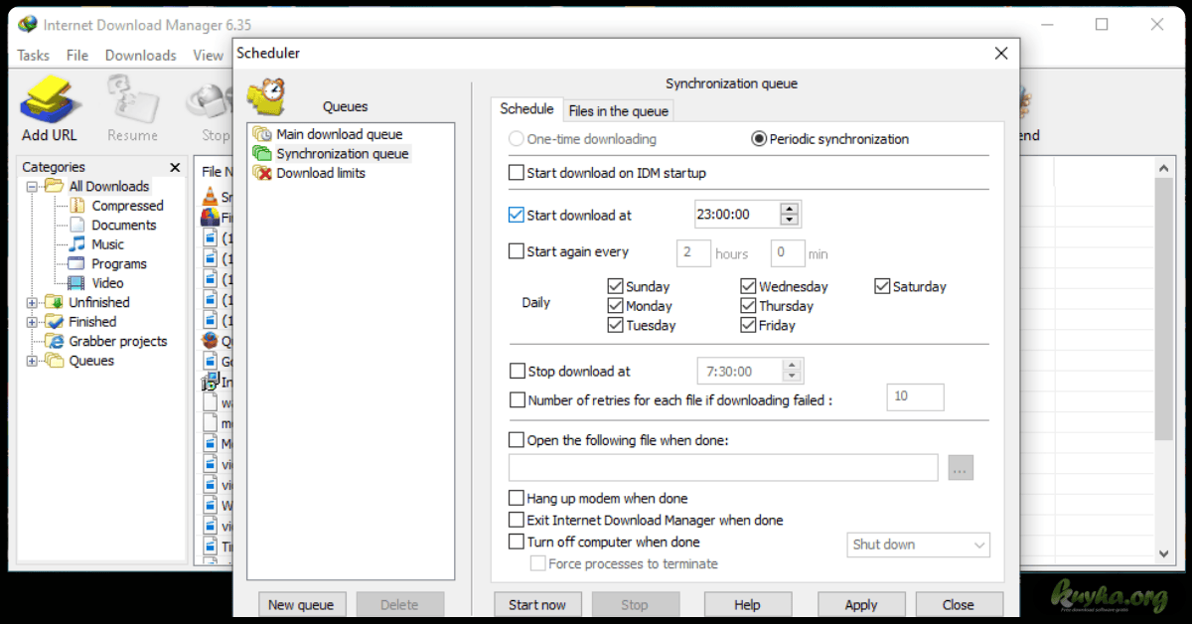Click the number of retries field

pyautogui.click(x=915, y=396)
